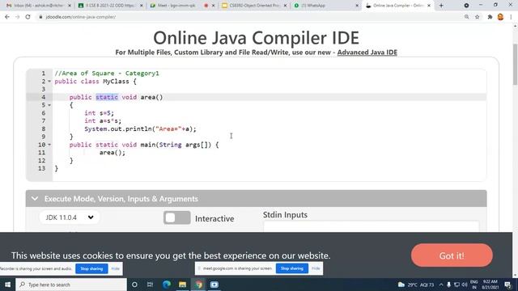The image size is (518, 291).
Task: Go forward with the browser forward arrow
Action: click(x=17, y=17)
